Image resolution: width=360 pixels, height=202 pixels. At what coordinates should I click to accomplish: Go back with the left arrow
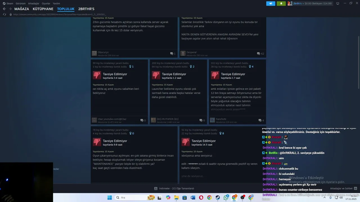click(4, 9)
